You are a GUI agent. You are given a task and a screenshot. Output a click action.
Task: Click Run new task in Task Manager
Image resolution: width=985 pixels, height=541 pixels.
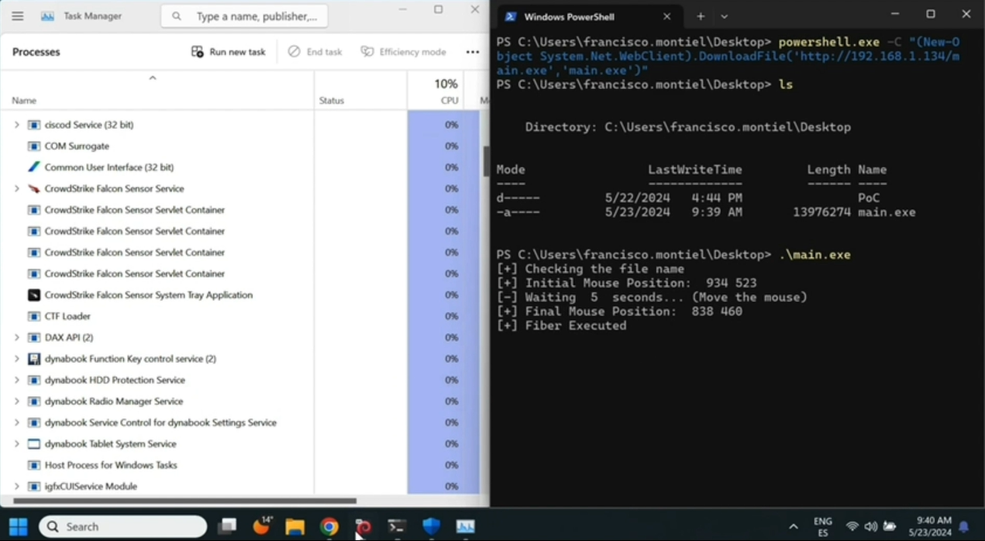coord(229,52)
